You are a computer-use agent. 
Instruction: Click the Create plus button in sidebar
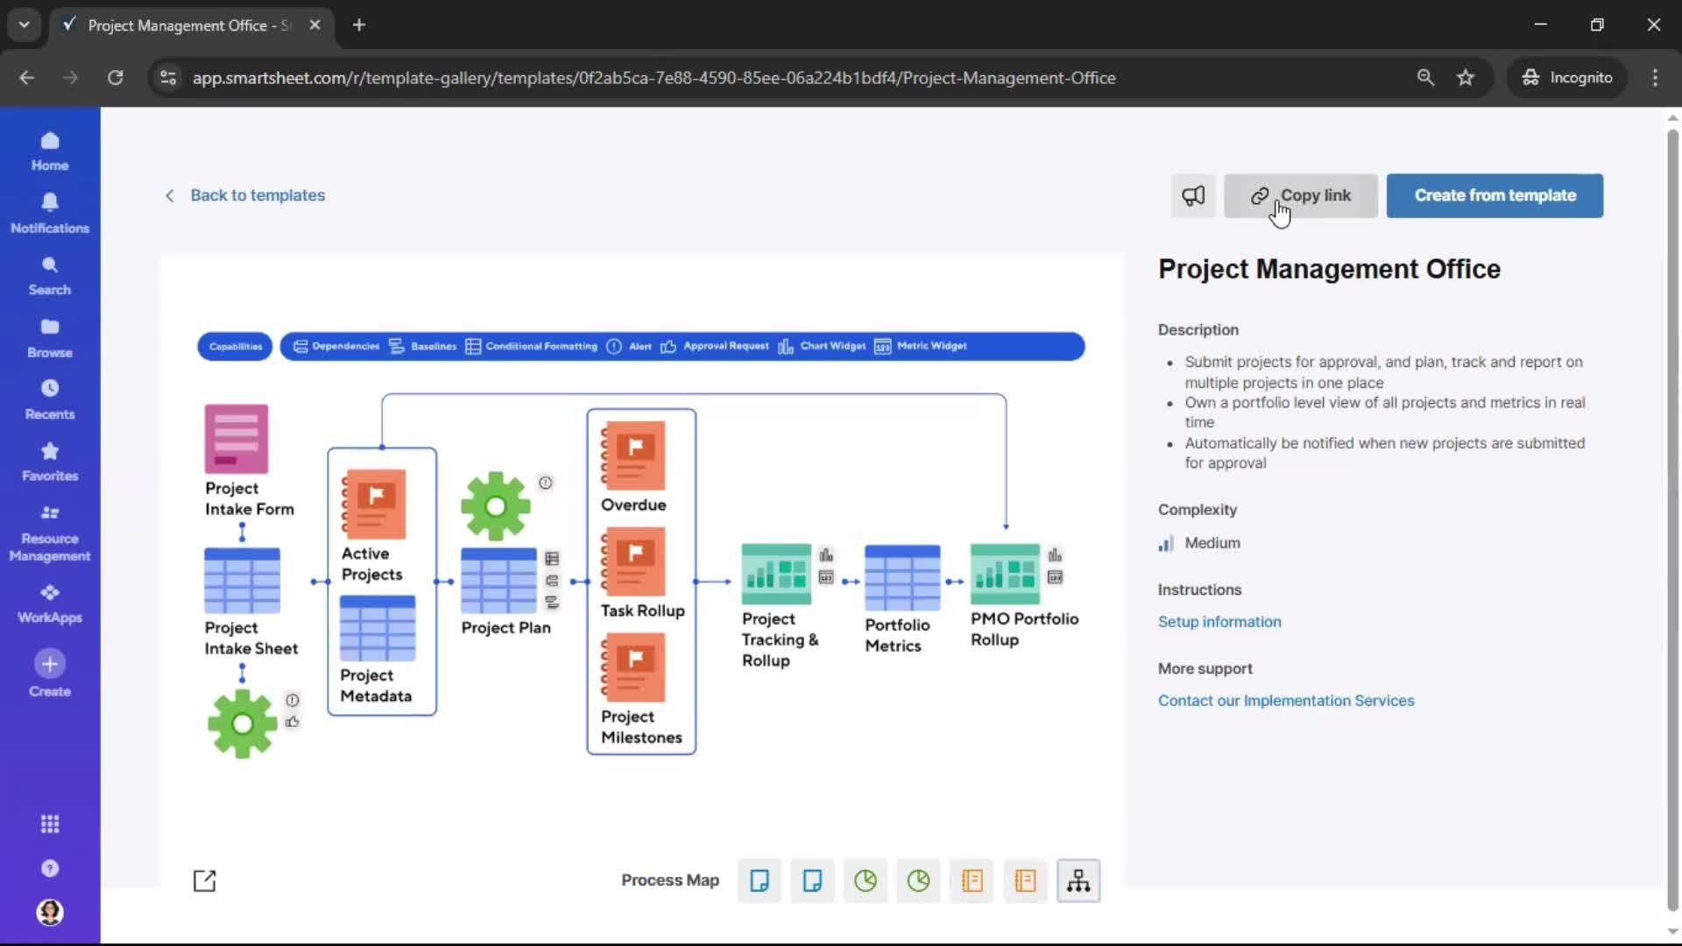[x=50, y=664]
